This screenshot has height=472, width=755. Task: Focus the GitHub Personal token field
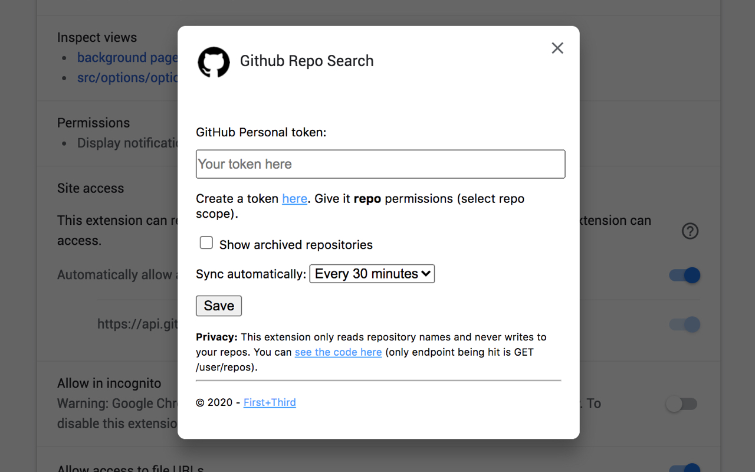click(380, 164)
